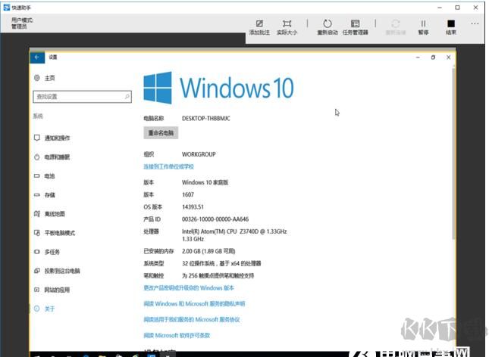Click the installed memory value 2.00 GB

208,251
